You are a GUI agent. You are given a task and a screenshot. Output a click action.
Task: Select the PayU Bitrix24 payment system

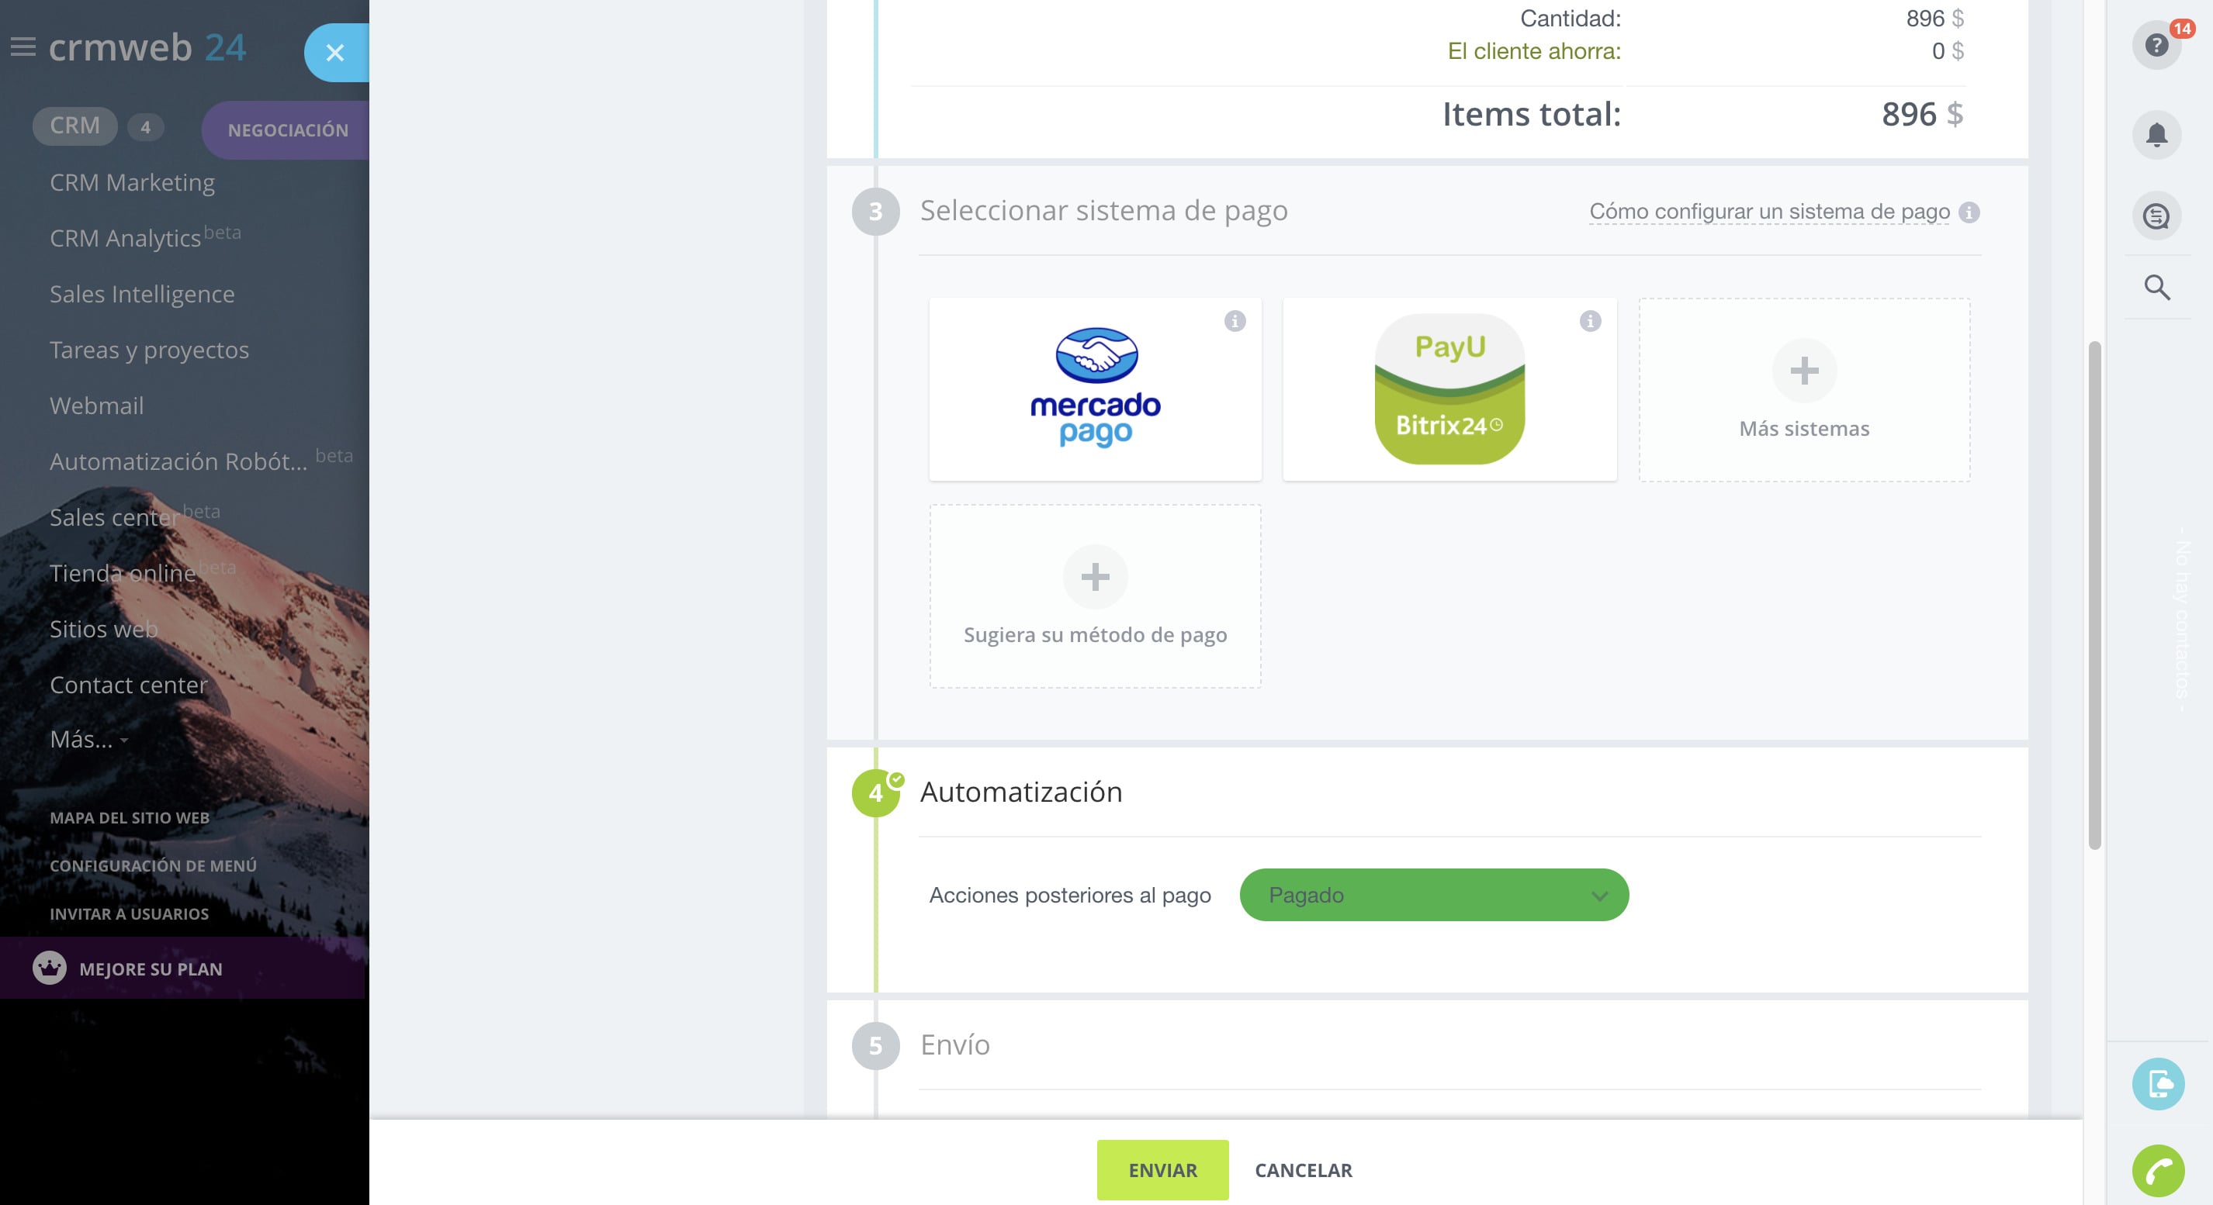1449,390
